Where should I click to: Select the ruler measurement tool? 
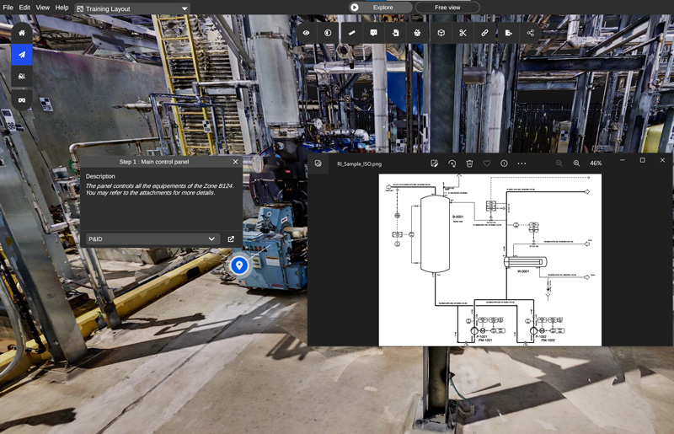[351, 33]
